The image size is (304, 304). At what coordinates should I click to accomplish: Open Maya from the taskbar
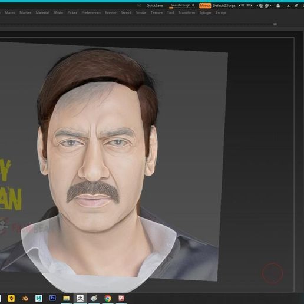tap(39, 298)
